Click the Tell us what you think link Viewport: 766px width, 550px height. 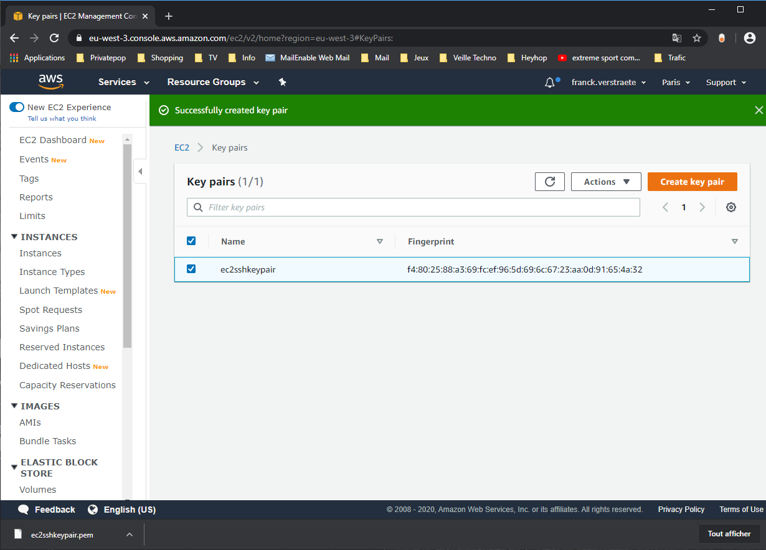62,119
